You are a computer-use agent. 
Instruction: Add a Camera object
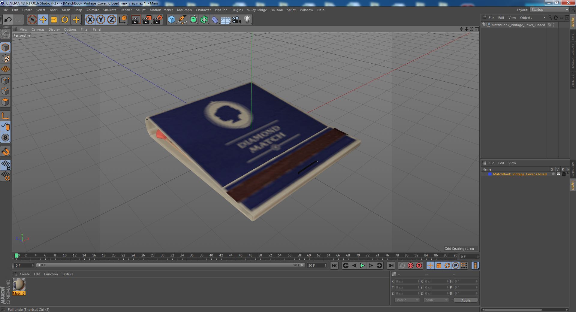point(237,20)
